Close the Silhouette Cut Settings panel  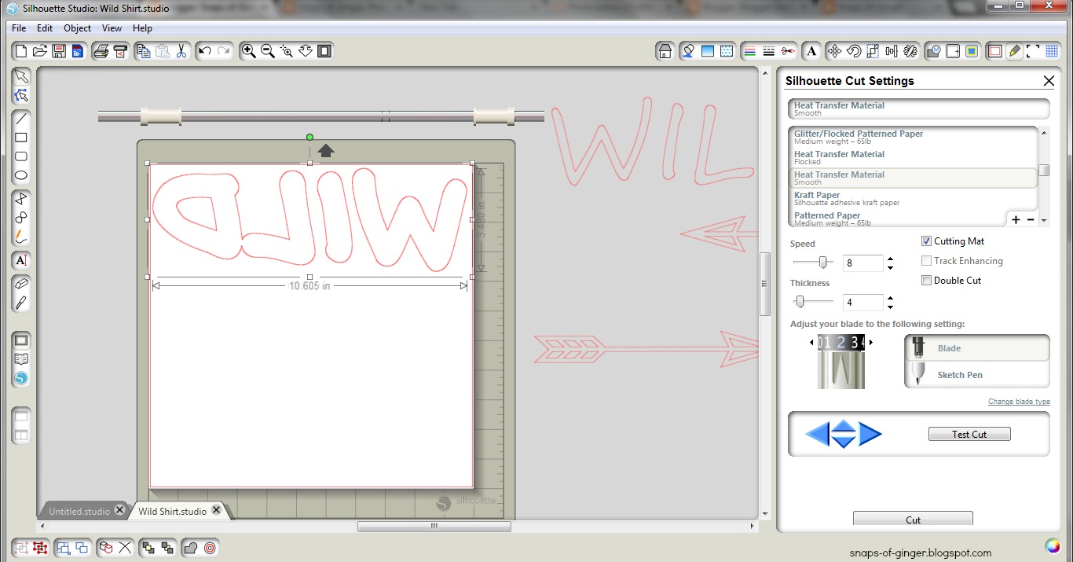[1049, 81]
